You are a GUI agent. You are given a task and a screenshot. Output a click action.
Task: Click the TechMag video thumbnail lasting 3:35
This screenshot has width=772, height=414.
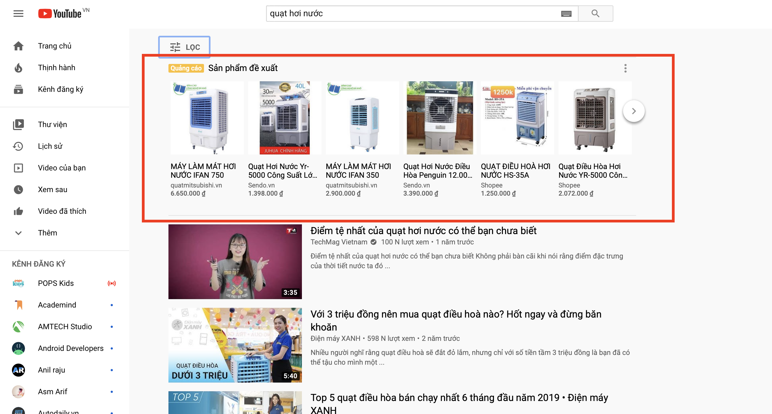(x=235, y=262)
